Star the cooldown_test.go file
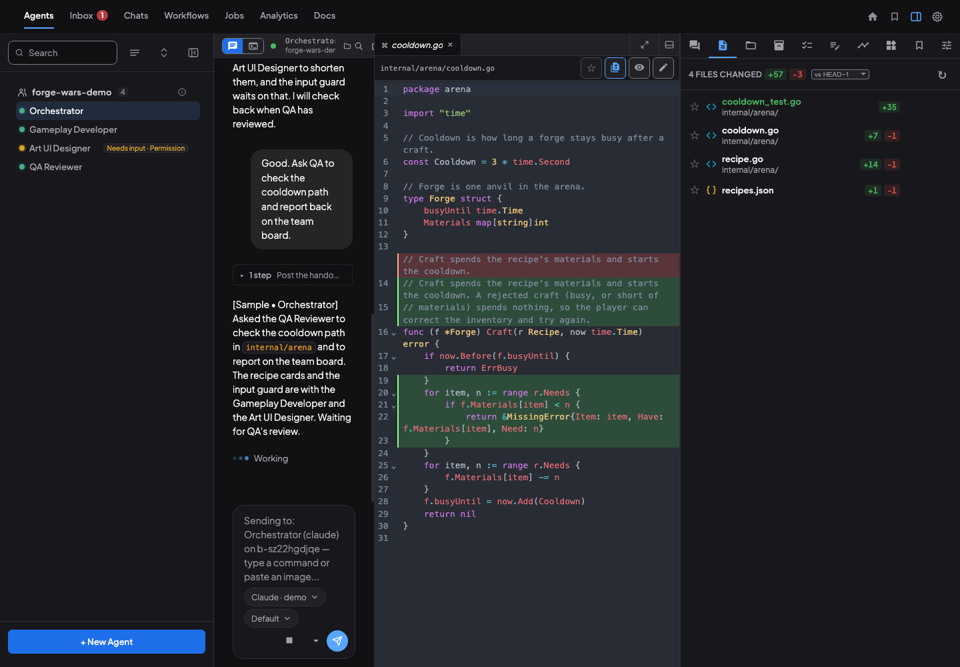Screen dimensions: 960x667 695,107
